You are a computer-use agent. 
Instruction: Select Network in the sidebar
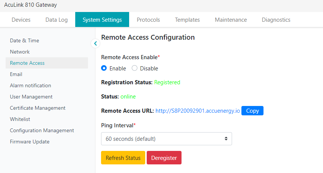tap(20, 52)
